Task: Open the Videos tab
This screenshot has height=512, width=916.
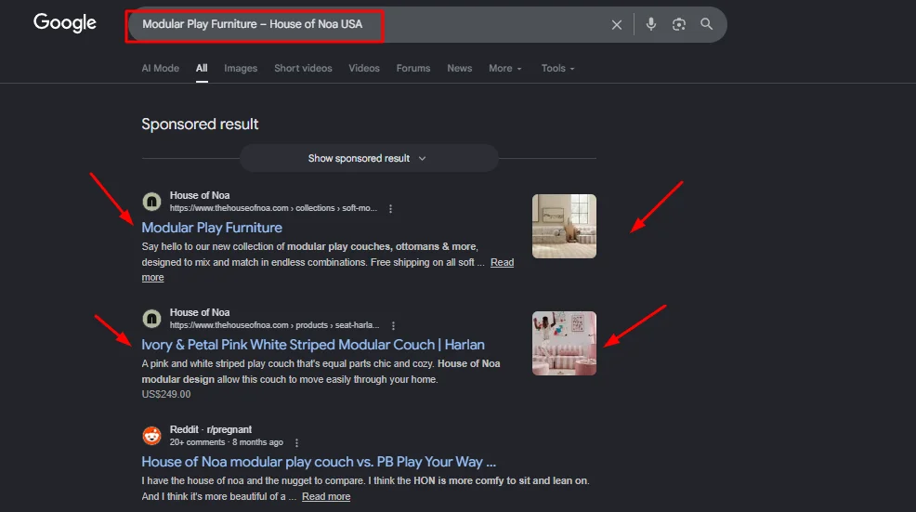Action: (364, 69)
